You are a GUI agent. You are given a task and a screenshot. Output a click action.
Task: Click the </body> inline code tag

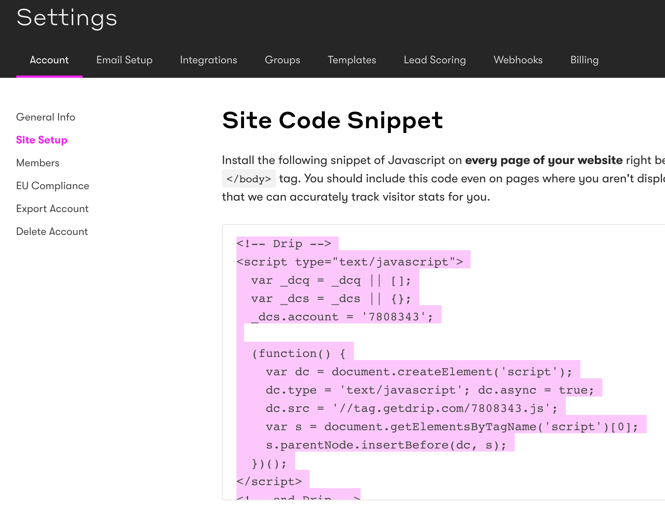(x=249, y=179)
